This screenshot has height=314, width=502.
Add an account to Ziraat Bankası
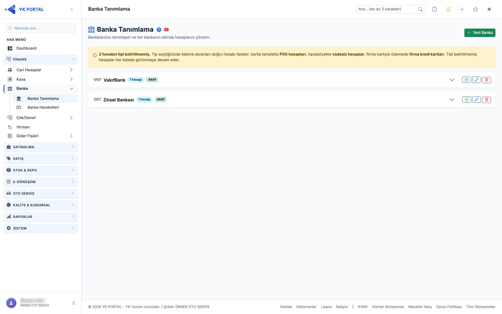(x=467, y=100)
